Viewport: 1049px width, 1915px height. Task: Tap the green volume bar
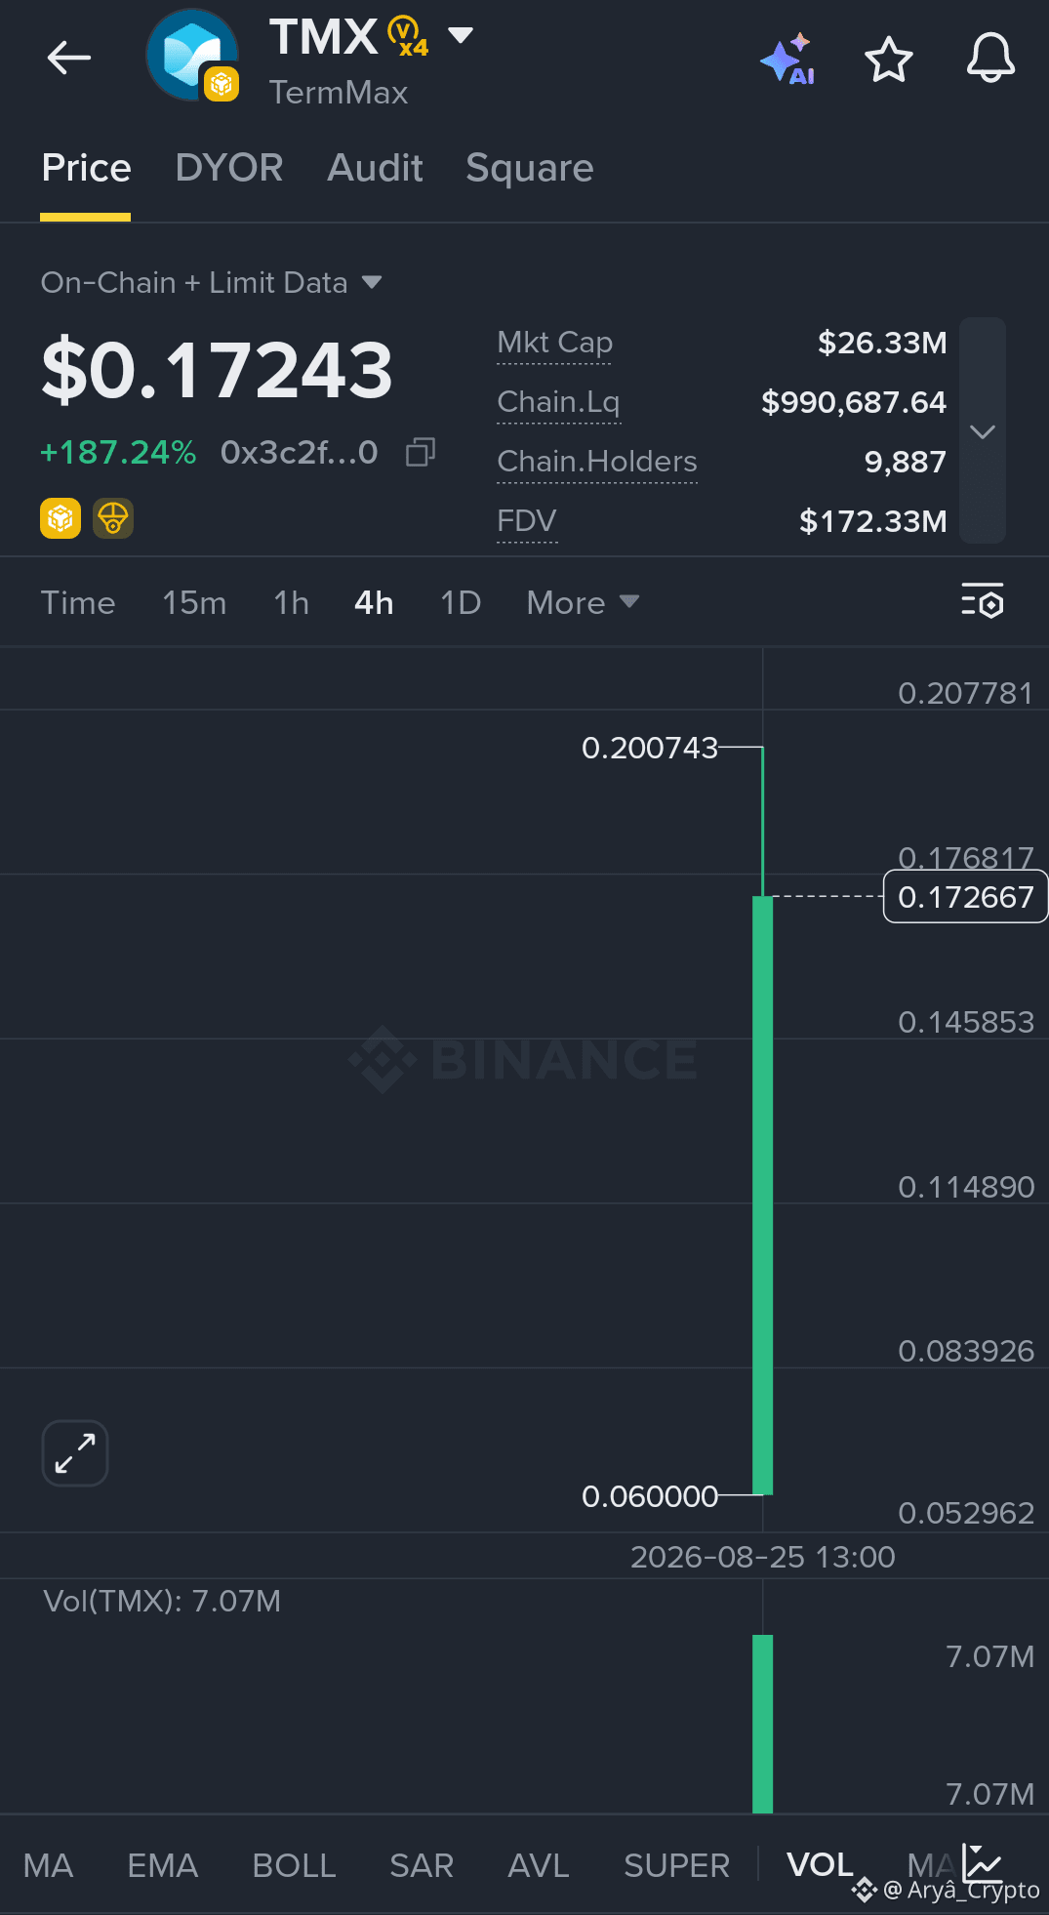tap(763, 1724)
